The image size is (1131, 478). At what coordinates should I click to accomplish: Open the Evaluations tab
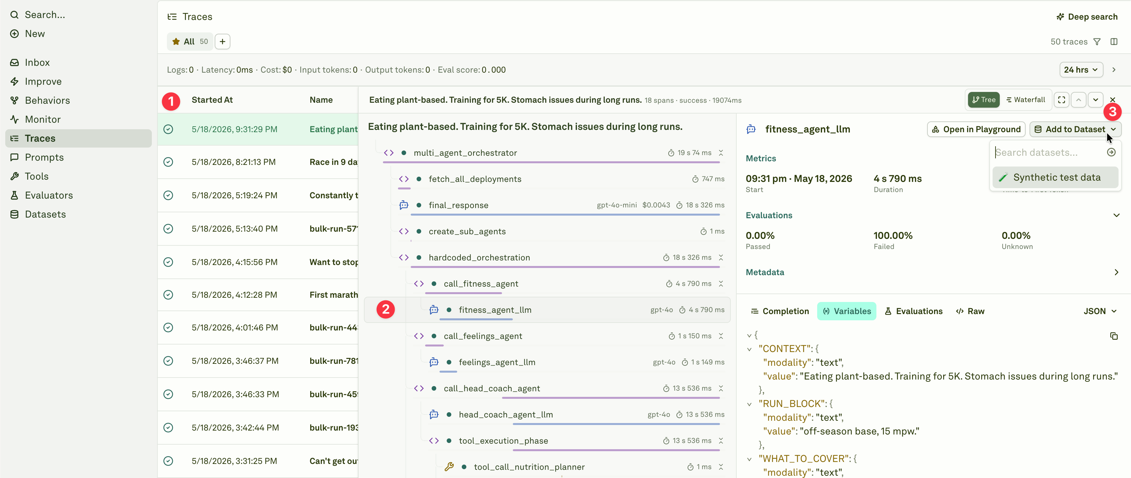point(914,311)
